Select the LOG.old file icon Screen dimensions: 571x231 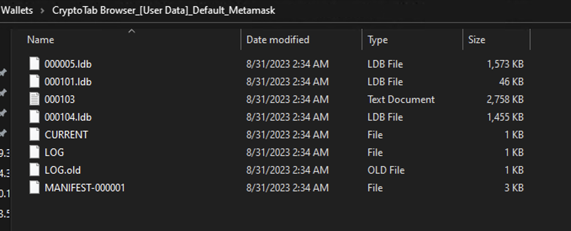34,170
